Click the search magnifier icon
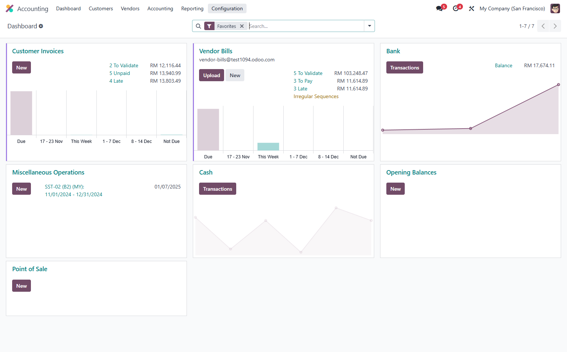Image resolution: width=567 pixels, height=352 pixels. 198,26
